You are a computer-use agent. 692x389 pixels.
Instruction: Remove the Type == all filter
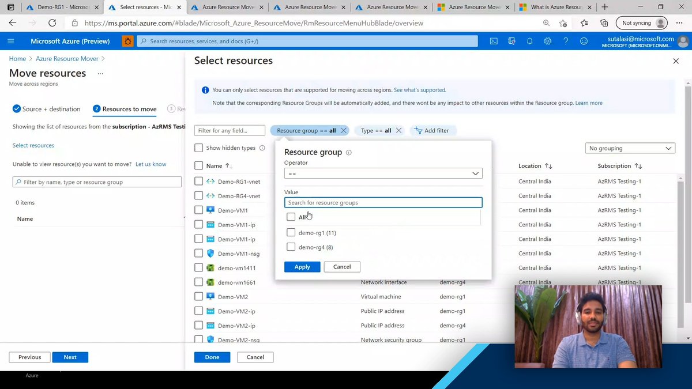(399, 130)
